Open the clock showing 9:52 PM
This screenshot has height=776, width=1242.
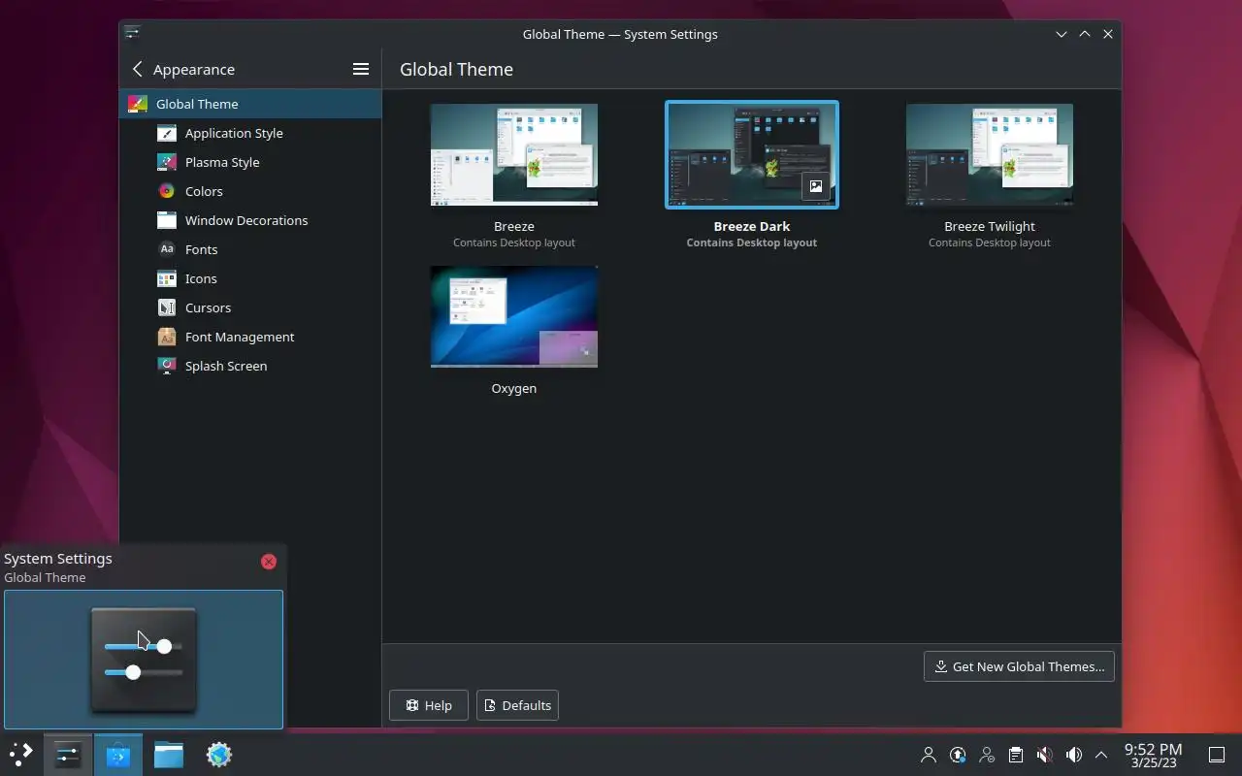(x=1153, y=755)
